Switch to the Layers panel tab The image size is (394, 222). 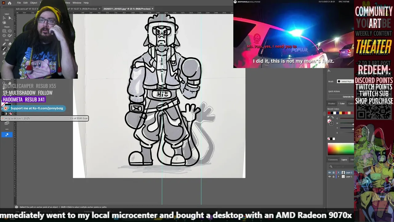[x=344, y=159]
